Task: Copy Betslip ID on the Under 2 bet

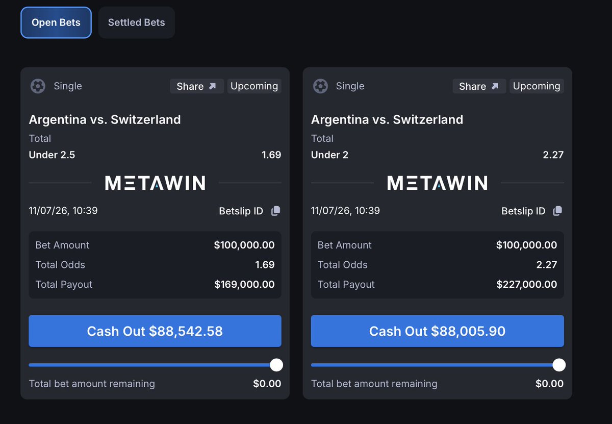Action: coord(557,211)
